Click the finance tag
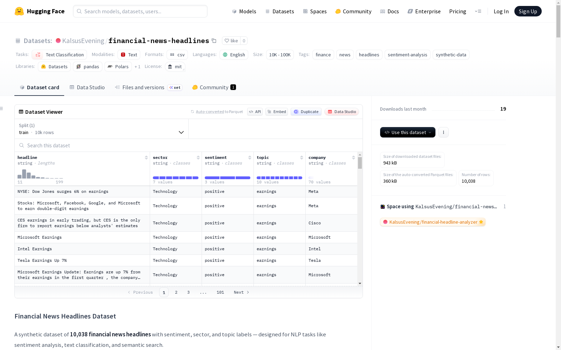The height and width of the screenshot is (350, 561). pyautogui.click(x=323, y=55)
